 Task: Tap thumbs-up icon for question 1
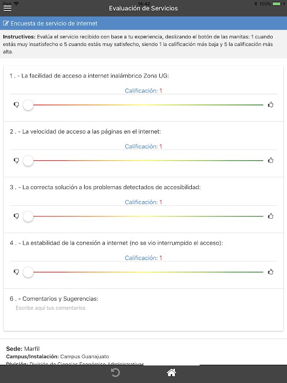pyautogui.click(x=271, y=105)
